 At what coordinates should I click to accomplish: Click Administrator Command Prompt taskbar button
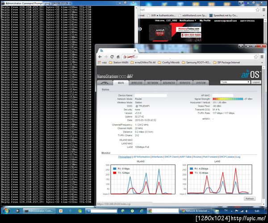point(39,211)
